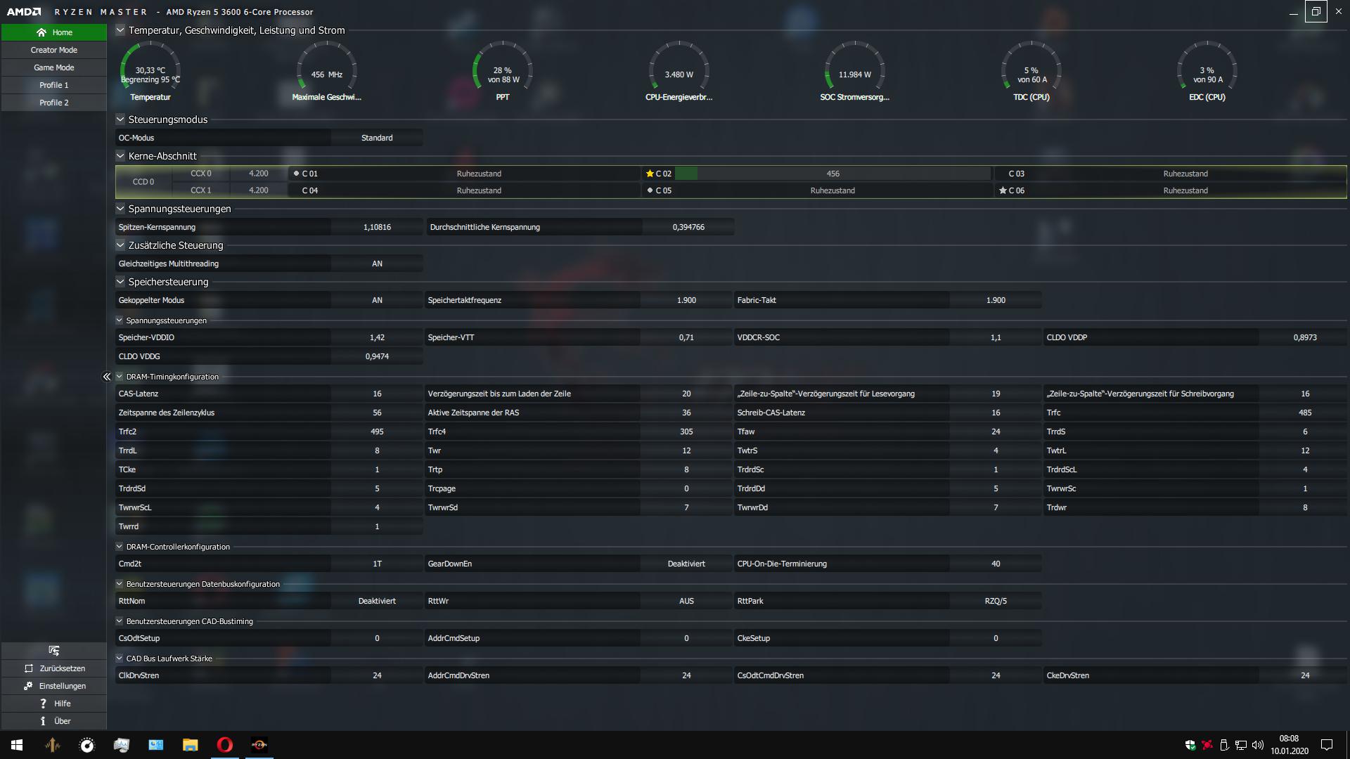Click Zurücksetzen to reset settings
Image resolution: width=1350 pixels, height=759 pixels.
(x=54, y=668)
